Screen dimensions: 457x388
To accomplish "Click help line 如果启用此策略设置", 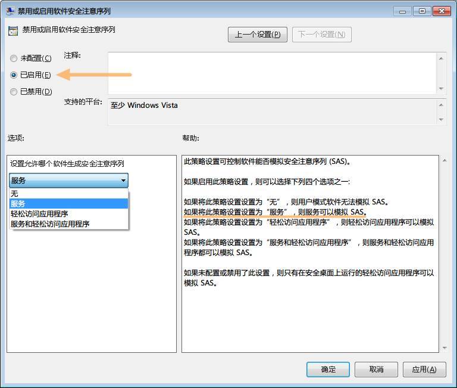I will click(267, 182).
